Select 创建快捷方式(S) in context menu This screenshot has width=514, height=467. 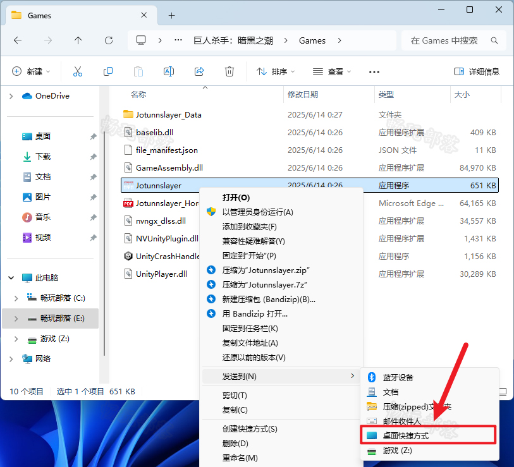[281, 428]
